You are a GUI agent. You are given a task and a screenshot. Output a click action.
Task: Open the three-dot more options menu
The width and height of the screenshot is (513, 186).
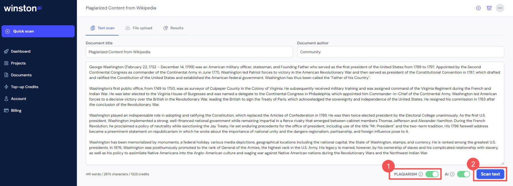pos(500,8)
